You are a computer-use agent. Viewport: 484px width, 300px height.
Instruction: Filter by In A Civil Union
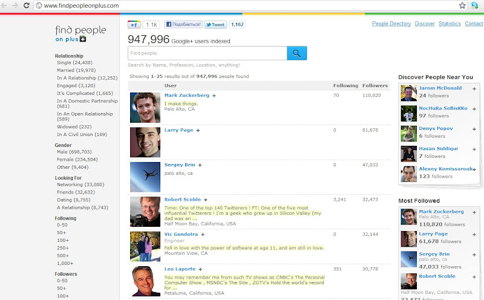(x=82, y=134)
